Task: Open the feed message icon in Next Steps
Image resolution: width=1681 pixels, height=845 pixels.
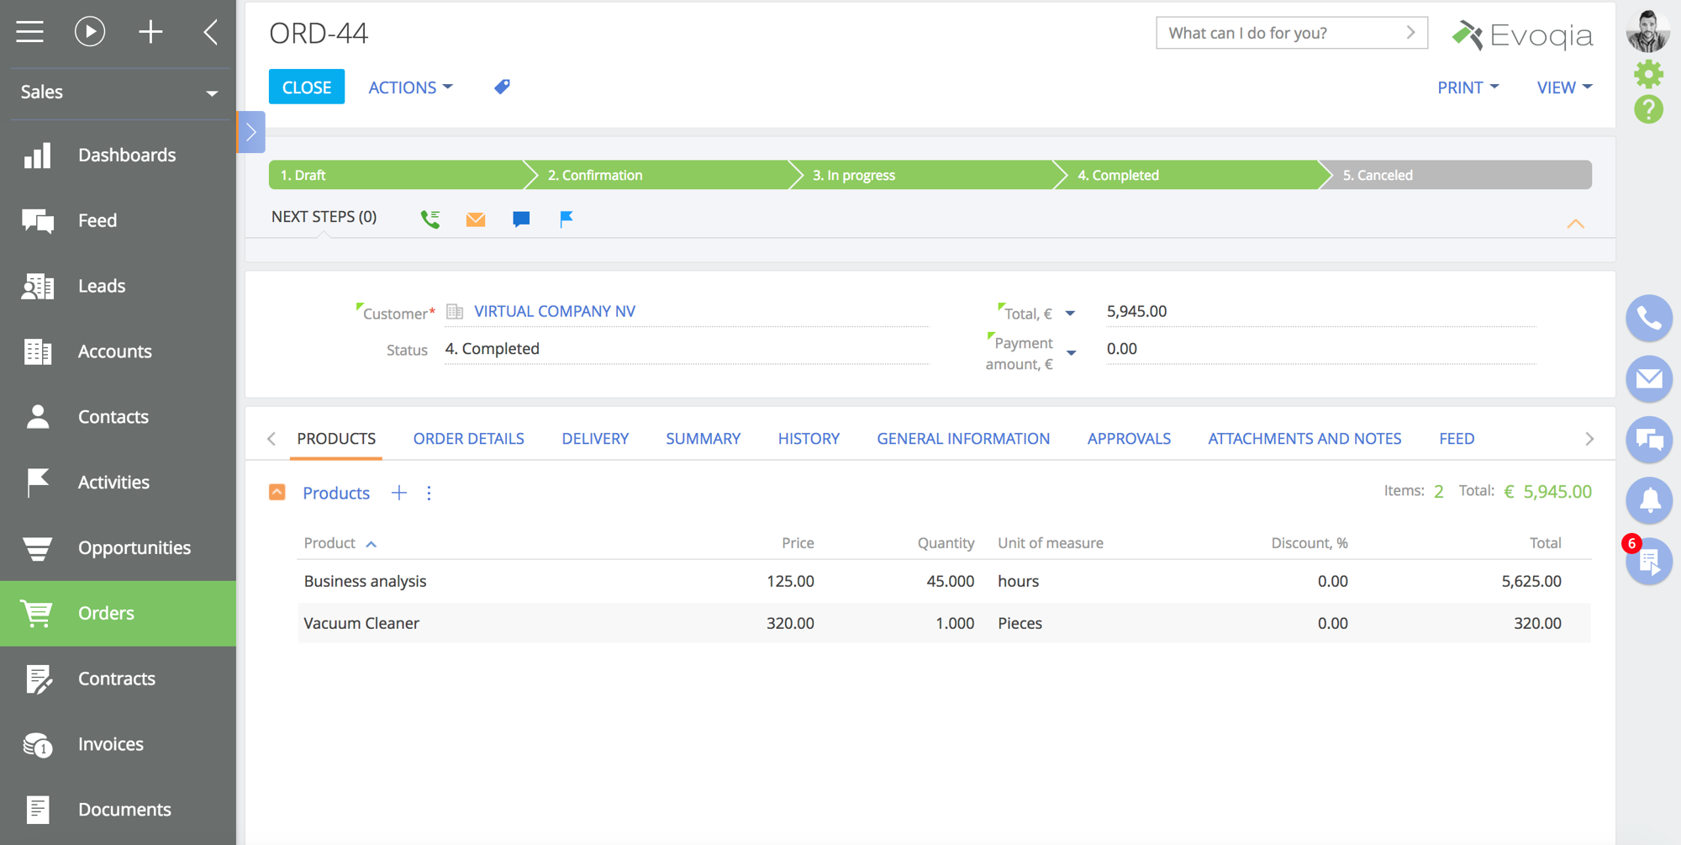Action: click(521, 219)
